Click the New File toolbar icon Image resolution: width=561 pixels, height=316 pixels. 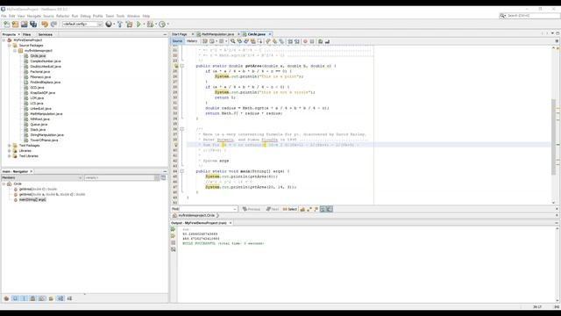[x=6, y=25]
